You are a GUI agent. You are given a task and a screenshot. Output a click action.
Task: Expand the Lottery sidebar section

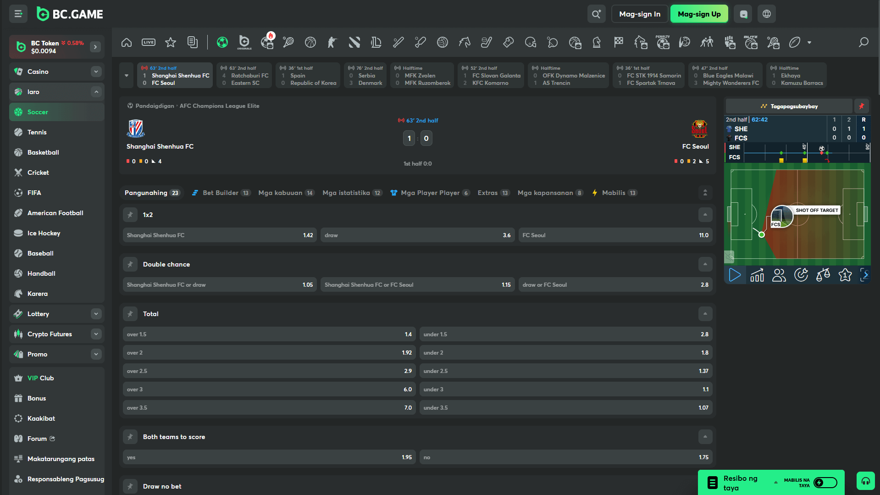pos(96,314)
